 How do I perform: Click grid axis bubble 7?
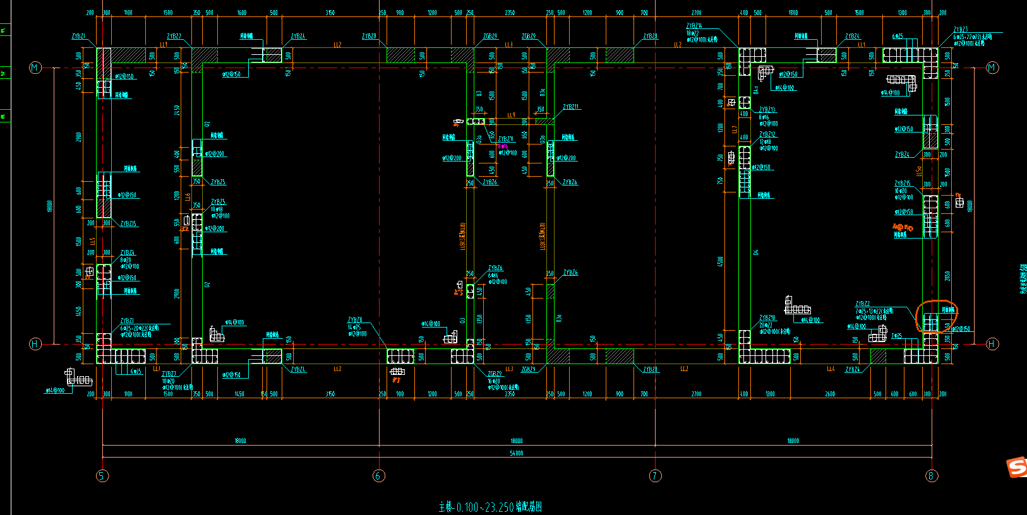(656, 476)
